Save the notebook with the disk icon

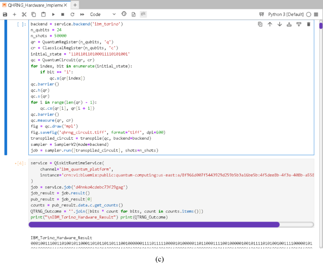pos(5,15)
